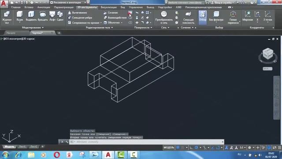Click the navigation bar on right side

coord(277,98)
